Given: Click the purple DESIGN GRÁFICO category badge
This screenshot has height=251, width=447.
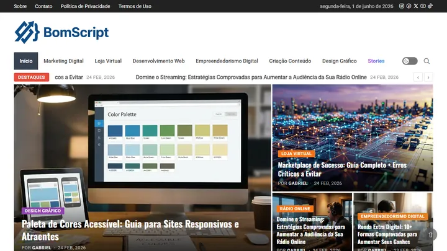Looking at the screenshot, I should (43, 211).
